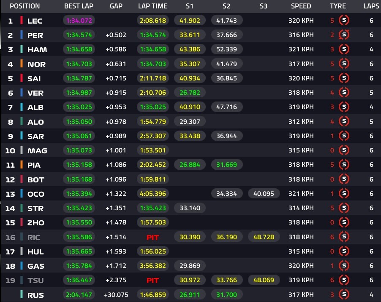Click the purple 1:34.072 best lap

(79, 20)
